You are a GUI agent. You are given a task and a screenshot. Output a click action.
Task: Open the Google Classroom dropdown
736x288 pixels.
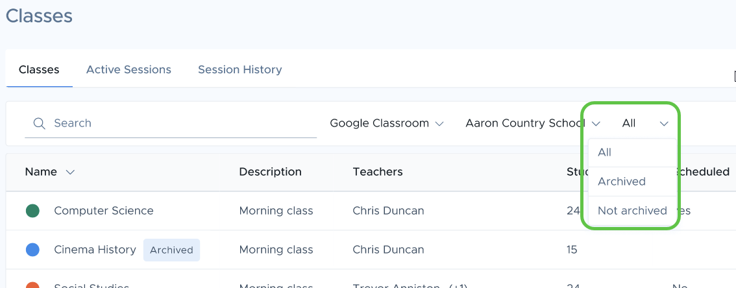click(x=387, y=123)
